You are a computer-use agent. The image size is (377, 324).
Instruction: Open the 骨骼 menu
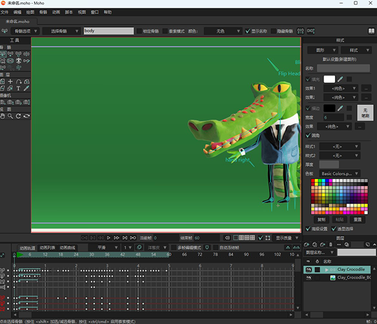(x=43, y=12)
